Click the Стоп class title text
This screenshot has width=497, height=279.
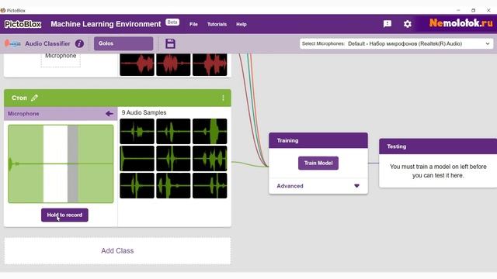coord(19,98)
